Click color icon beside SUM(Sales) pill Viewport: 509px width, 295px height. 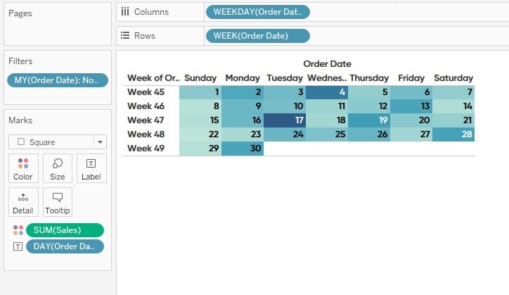(x=18, y=230)
